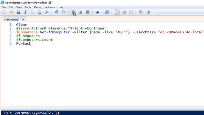
Task: Close the Untitled6.ps1 tab
Action: (23, 19)
